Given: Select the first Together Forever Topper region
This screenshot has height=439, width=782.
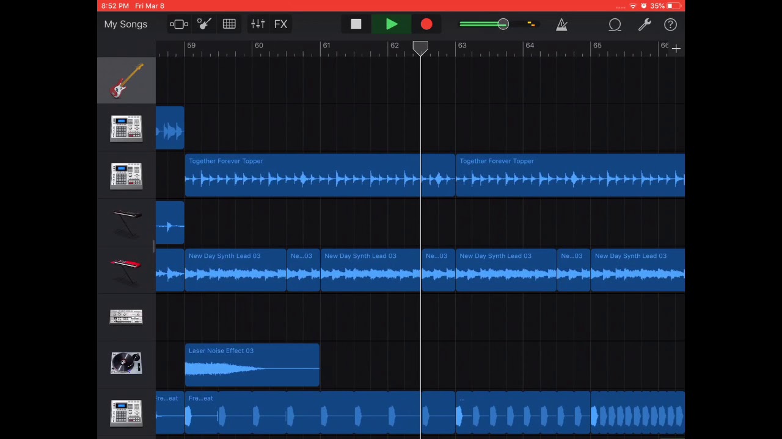Looking at the screenshot, I should point(320,176).
